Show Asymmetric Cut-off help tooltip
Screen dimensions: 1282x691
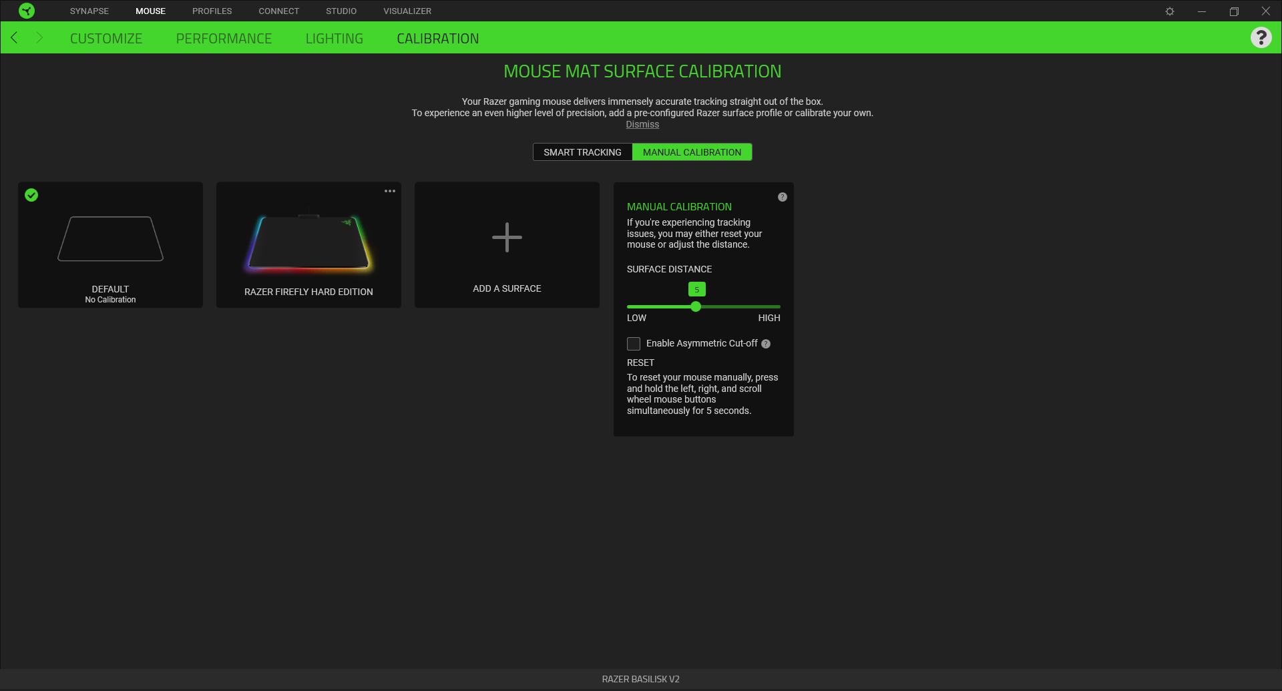tap(766, 344)
